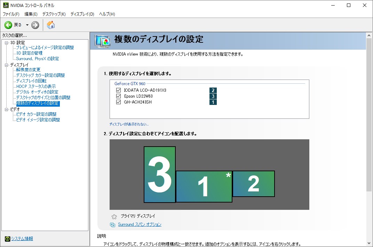Click the ディスプレイ tree label

pyautogui.click(x=19, y=65)
